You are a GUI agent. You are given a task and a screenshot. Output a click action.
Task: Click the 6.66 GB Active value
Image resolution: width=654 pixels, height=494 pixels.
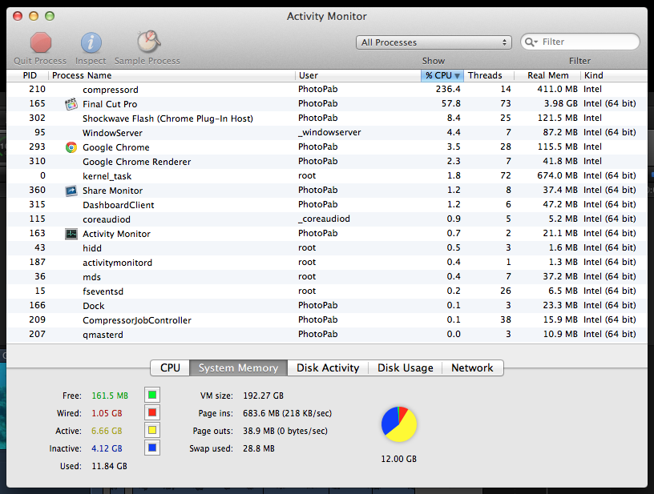click(x=107, y=431)
